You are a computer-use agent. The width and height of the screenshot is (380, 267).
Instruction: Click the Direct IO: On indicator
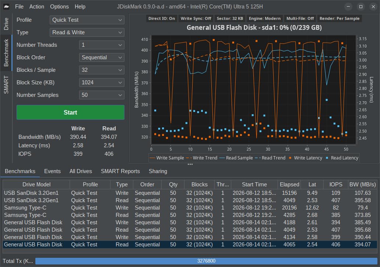tap(162, 18)
